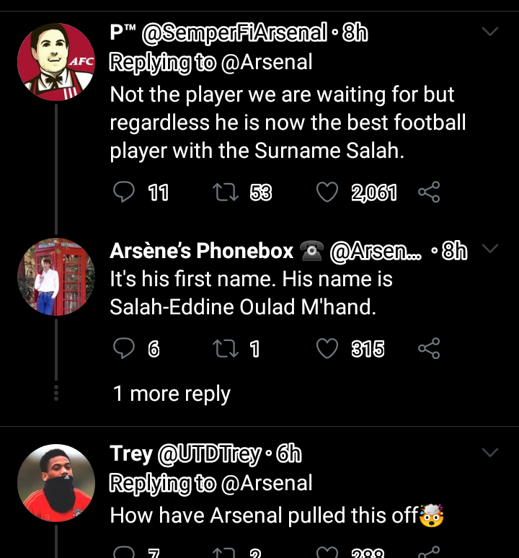
Task: Open Arsène's Phonebox profile picture
Action: (56, 278)
